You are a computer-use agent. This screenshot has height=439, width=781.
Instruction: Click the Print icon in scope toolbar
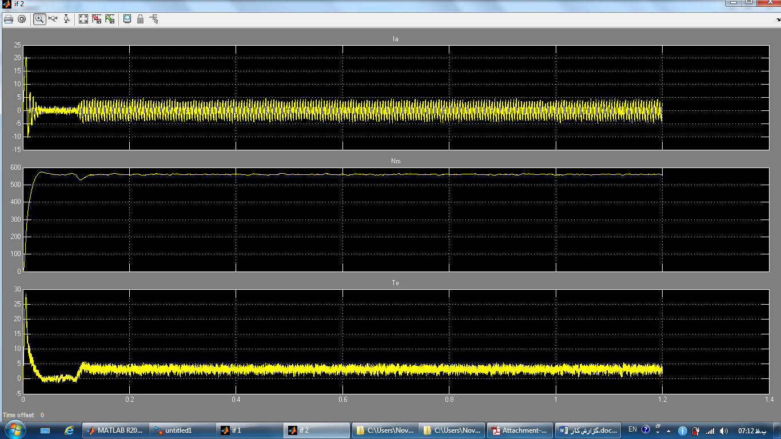(9, 19)
